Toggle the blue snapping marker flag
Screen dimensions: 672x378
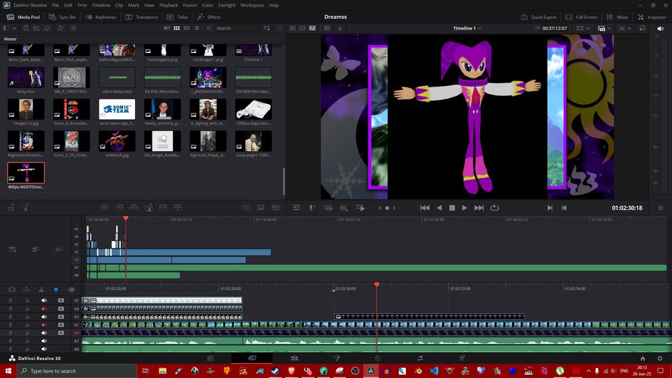[x=55, y=289]
